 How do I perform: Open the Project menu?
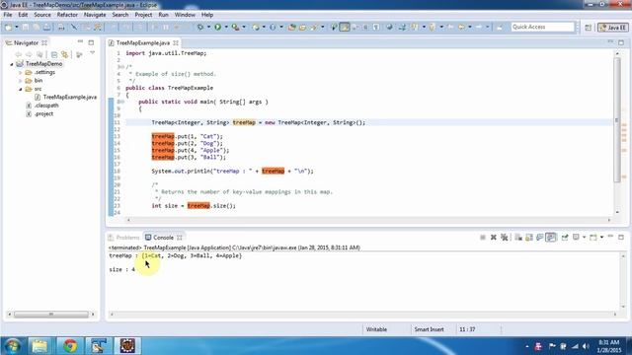point(143,15)
